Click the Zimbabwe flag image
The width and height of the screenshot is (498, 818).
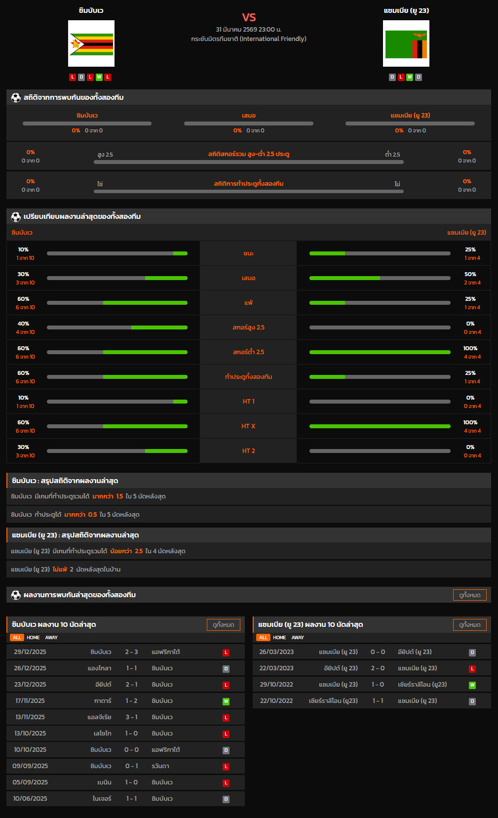[x=91, y=43]
